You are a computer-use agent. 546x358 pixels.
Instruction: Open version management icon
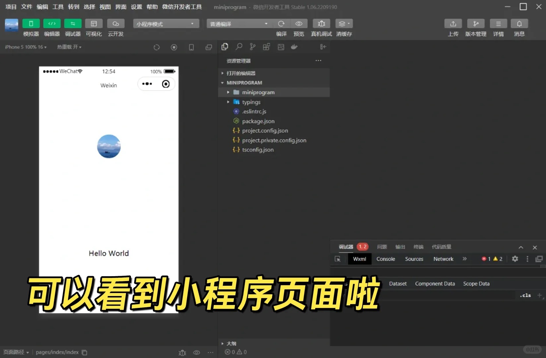pyautogui.click(x=475, y=24)
